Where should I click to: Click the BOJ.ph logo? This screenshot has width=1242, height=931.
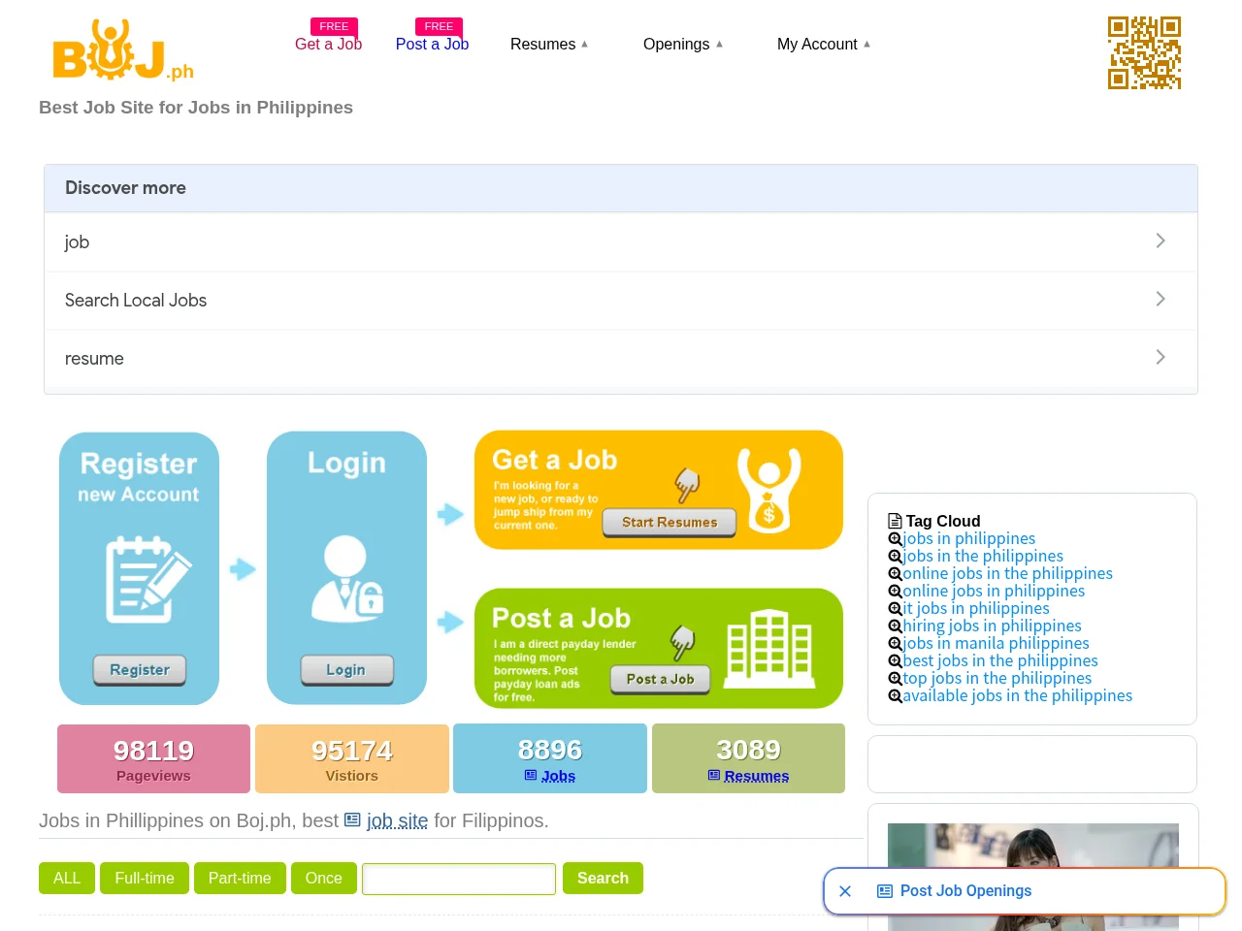(x=123, y=50)
